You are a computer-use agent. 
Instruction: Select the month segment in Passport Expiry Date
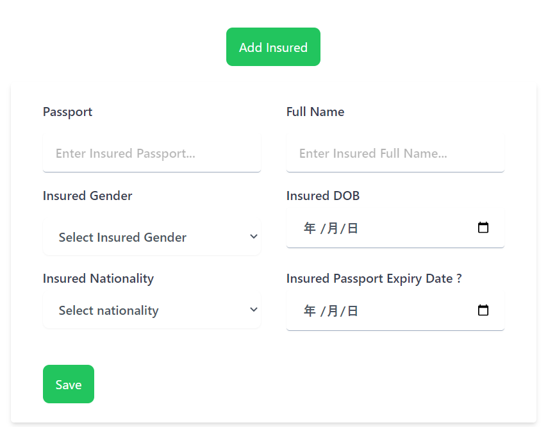click(x=333, y=310)
